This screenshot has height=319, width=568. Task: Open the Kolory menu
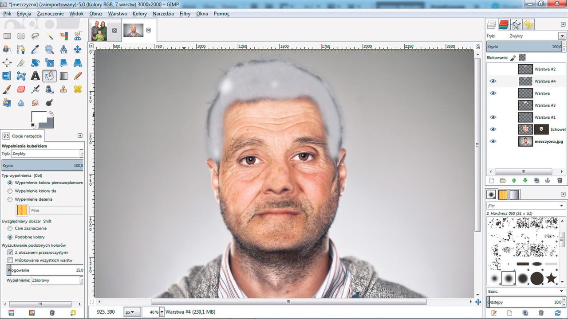(x=140, y=14)
